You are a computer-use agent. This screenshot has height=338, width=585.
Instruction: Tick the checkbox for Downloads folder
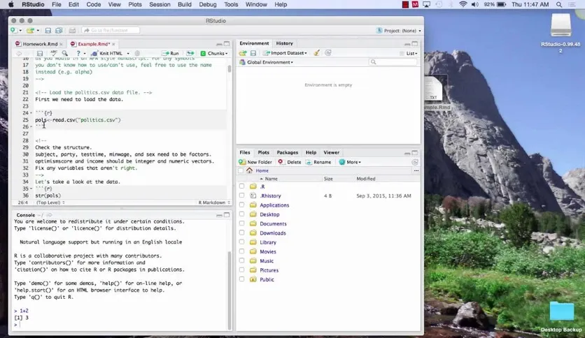pyautogui.click(x=241, y=233)
